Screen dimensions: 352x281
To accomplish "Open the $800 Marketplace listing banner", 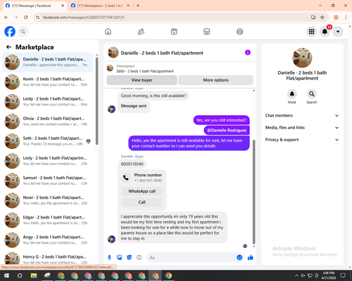I will coord(180,69).
